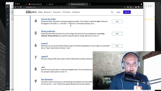Open the Chrome three-dot menu
Image resolution: width=161 pixels, height=91 pixels.
coord(141,7)
